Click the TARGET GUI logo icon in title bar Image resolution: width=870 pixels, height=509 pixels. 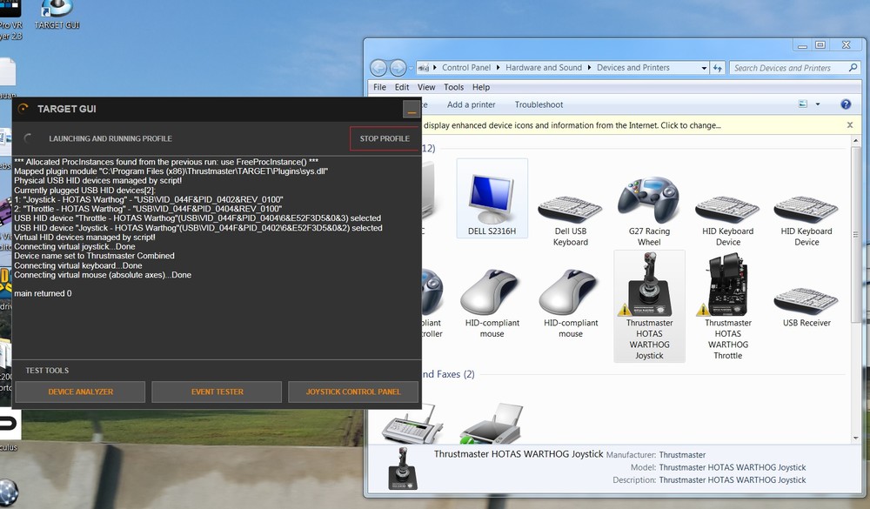pos(23,109)
